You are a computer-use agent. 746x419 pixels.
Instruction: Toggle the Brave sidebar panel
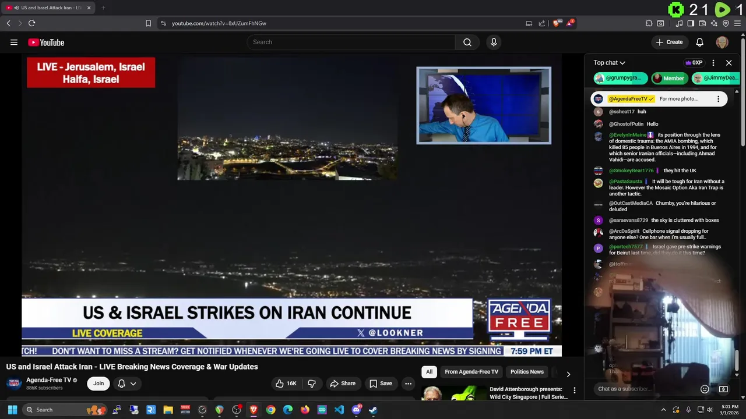coord(691,23)
